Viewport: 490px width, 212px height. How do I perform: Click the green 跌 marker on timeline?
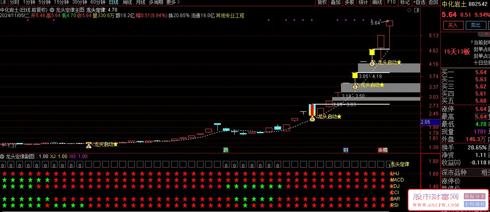click(x=226, y=150)
